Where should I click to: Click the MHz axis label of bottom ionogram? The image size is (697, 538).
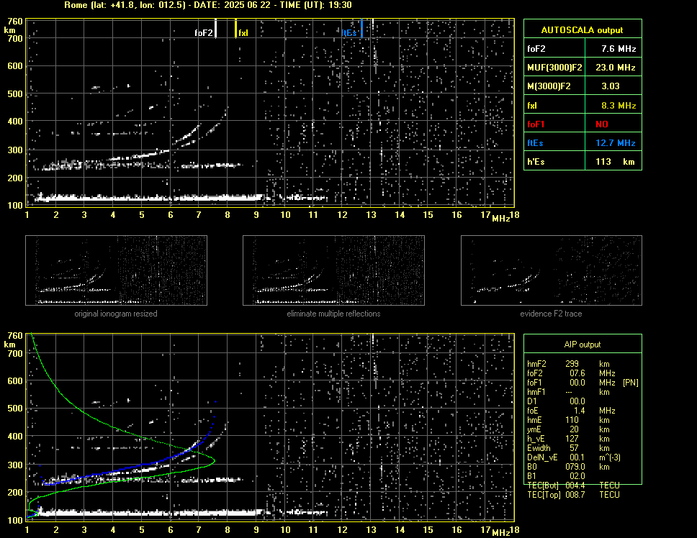tap(501, 533)
